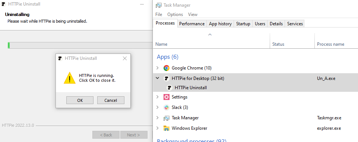The height and width of the screenshot is (142, 358).
Task: Select the HTTPie for Desktop (32 bit) row
Action: tap(256, 78)
